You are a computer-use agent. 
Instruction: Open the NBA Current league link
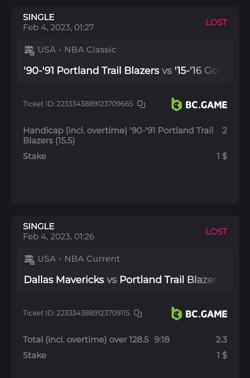pyautogui.click(x=92, y=259)
